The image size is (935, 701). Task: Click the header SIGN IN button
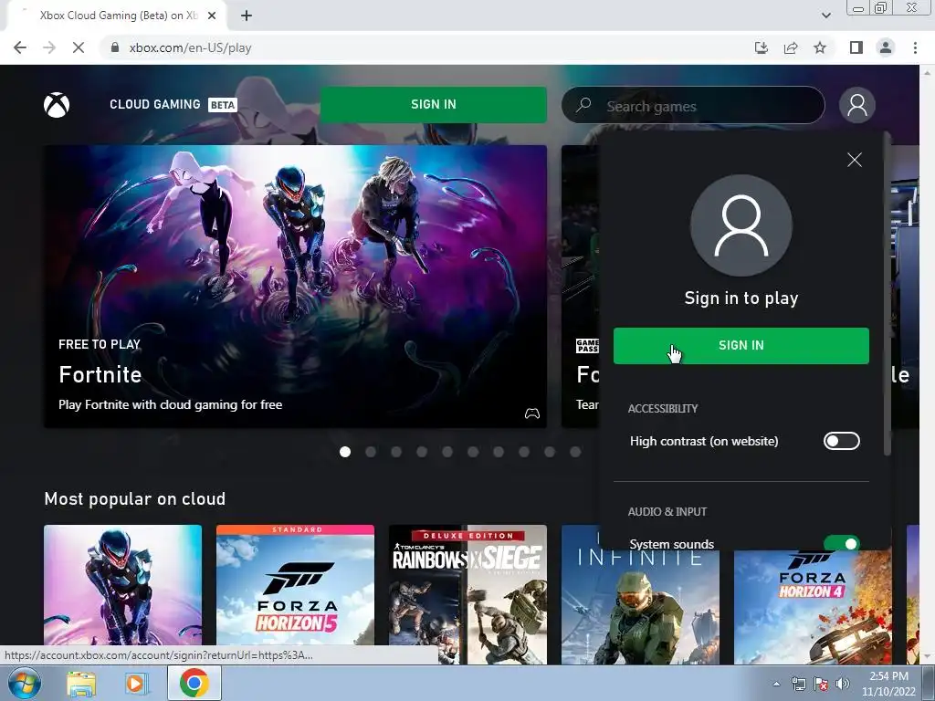coord(434,104)
